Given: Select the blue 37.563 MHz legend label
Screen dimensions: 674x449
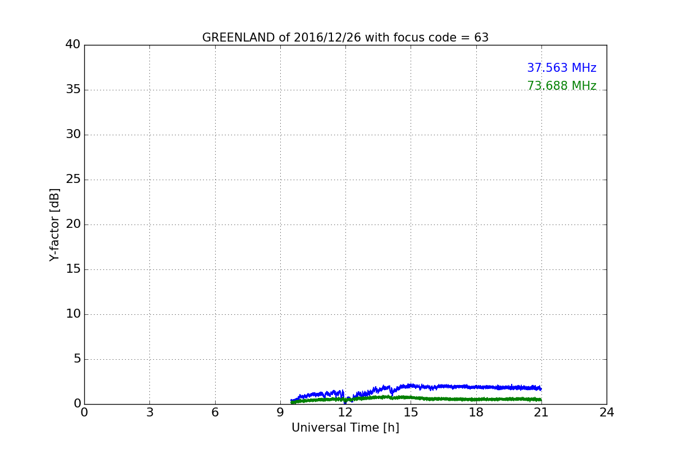Looking at the screenshot, I should pos(562,68).
